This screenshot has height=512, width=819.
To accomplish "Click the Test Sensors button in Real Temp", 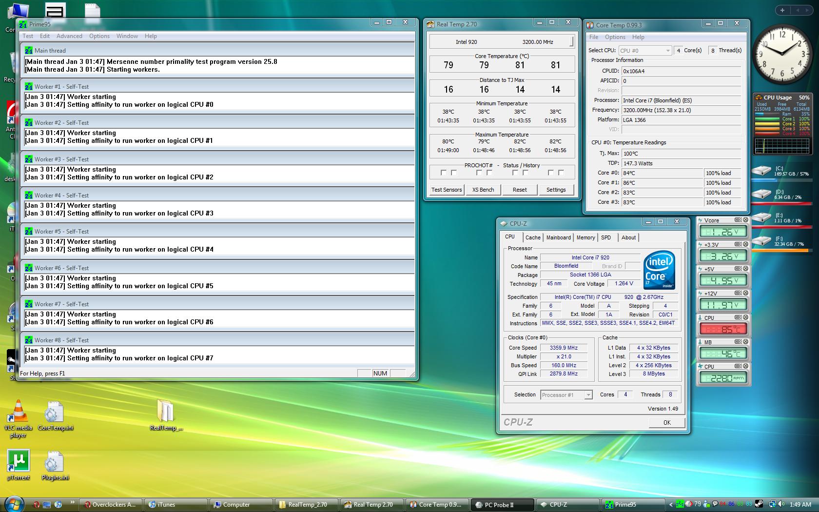I will (447, 190).
